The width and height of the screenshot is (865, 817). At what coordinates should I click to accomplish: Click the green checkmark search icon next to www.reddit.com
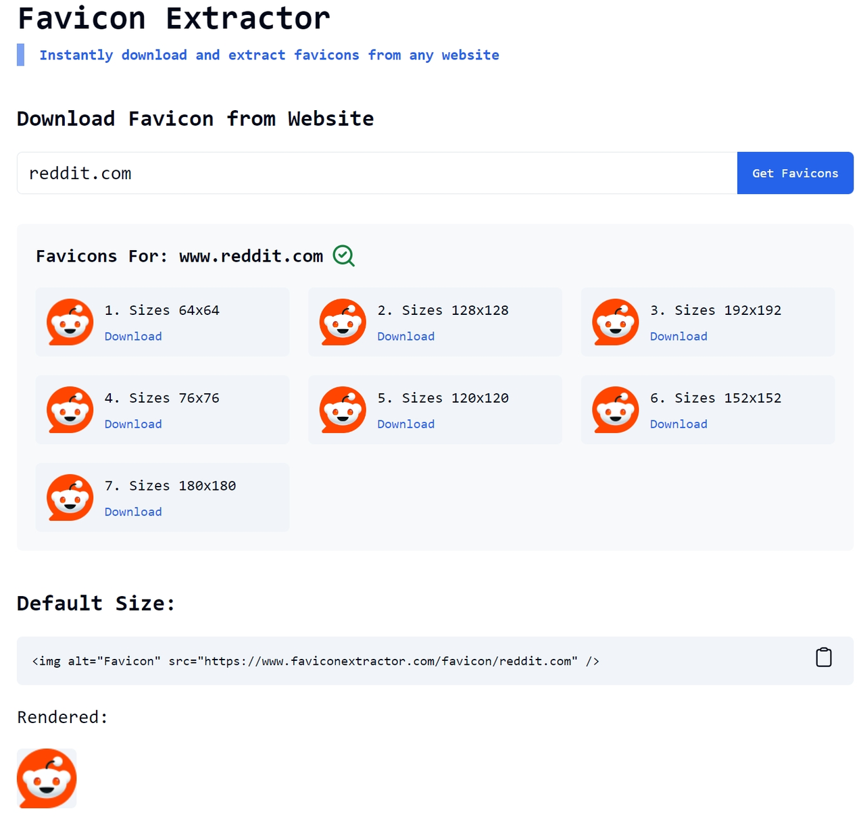coord(343,256)
